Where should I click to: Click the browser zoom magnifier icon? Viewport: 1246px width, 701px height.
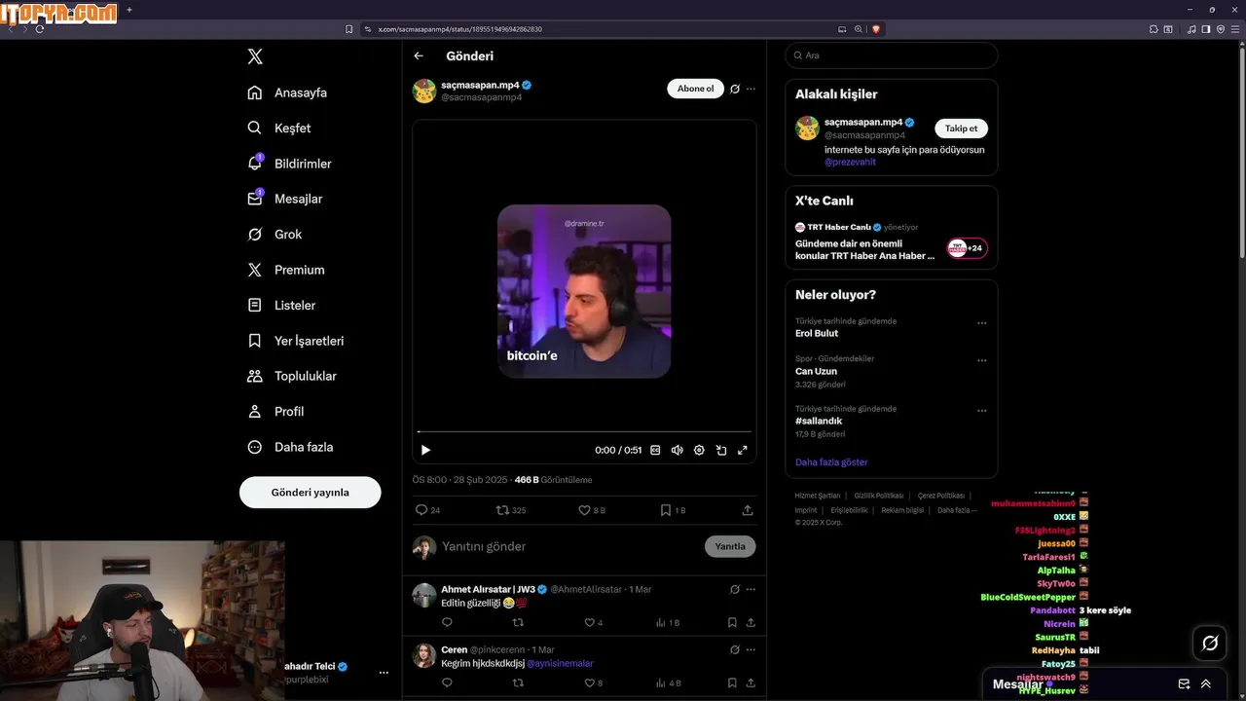tap(859, 29)
